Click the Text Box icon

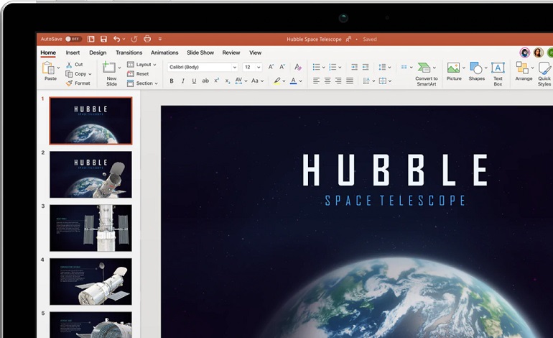click(x=498, y=68)
